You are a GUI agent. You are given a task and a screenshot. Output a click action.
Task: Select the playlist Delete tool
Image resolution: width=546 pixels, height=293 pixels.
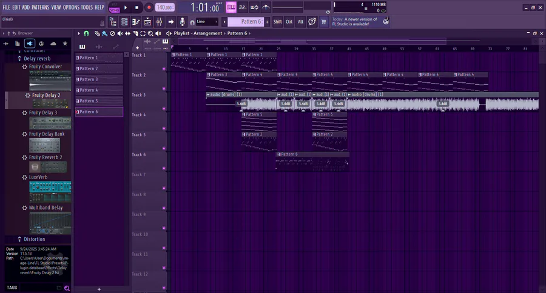[112, 33]
